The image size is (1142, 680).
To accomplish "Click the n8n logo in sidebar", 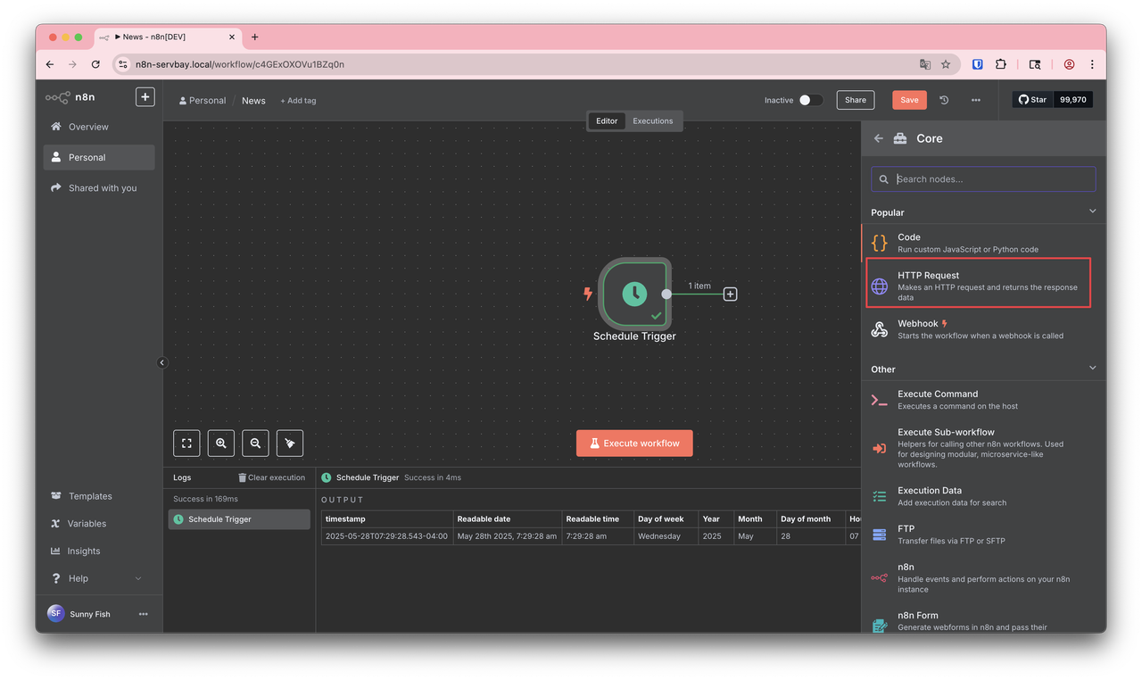I will pos(70,97).
